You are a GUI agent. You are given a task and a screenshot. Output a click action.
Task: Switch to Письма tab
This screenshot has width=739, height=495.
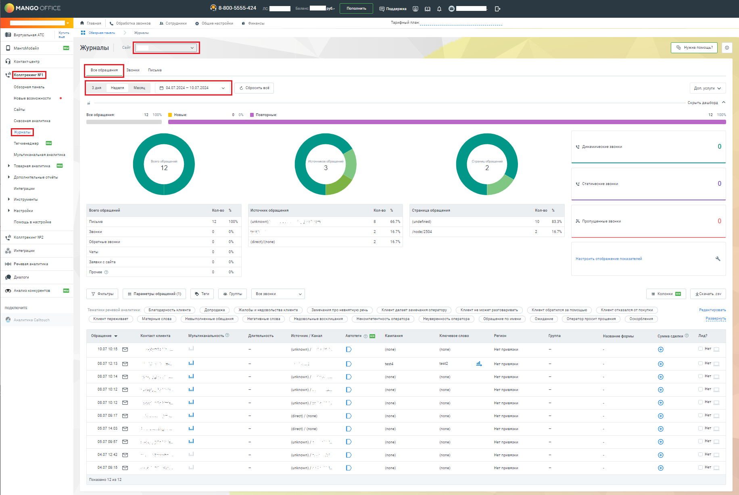[x=154, y=70]
